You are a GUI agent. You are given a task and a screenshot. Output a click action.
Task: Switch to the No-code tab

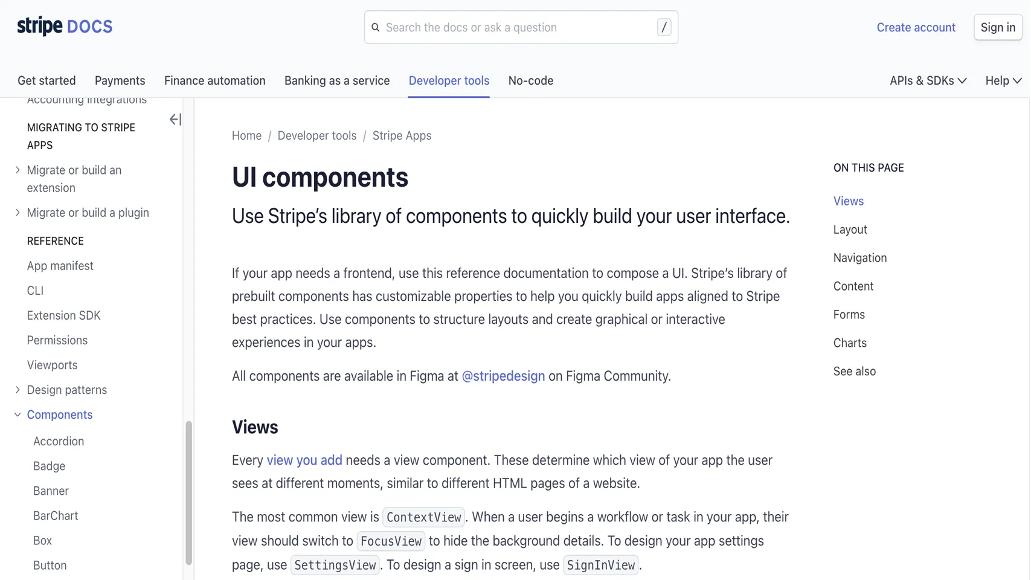tap(530, 80)
